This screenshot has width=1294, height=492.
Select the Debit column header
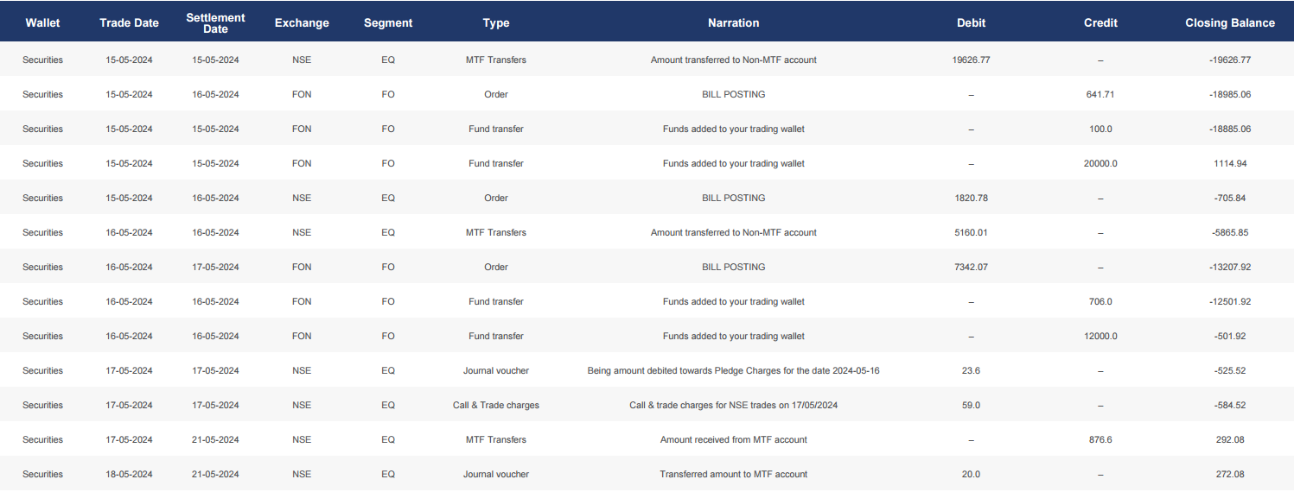click(x=971, y=23)
